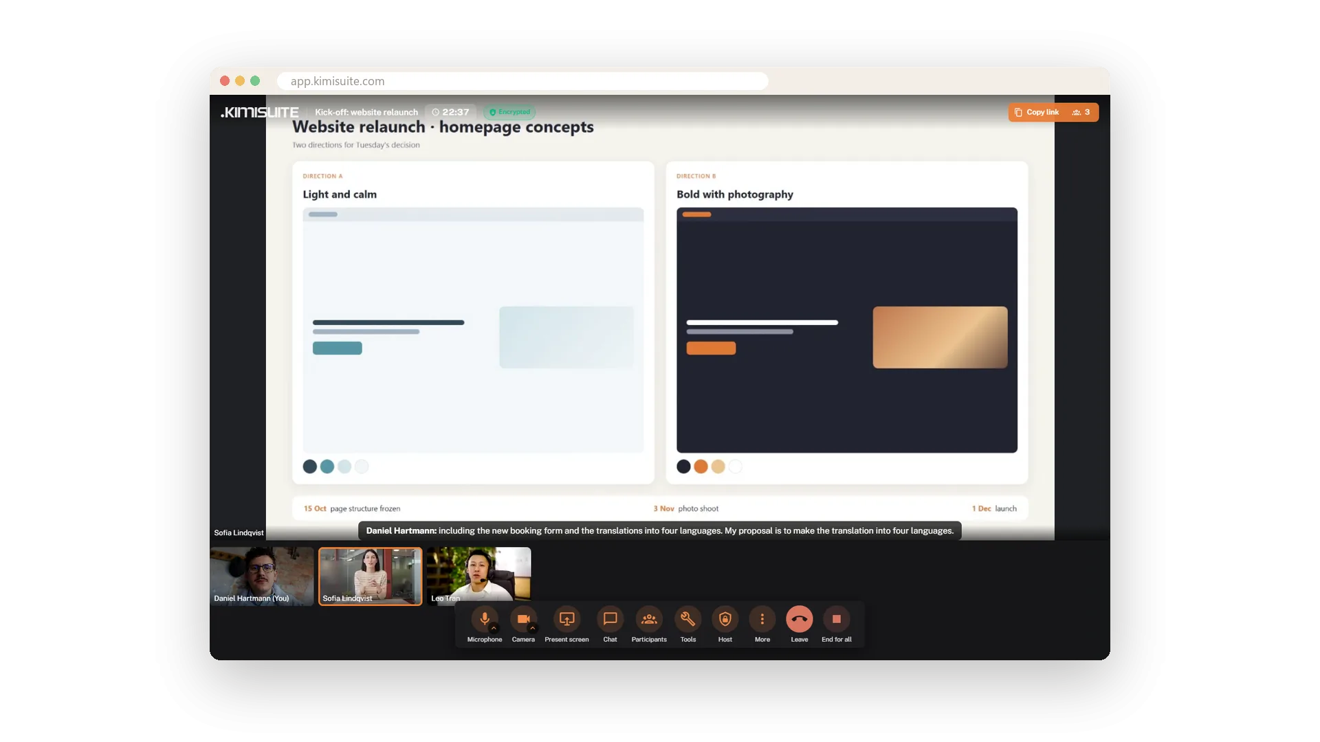End the meeting for all
Screen dimensions: 1320x742
coord(837,618)
